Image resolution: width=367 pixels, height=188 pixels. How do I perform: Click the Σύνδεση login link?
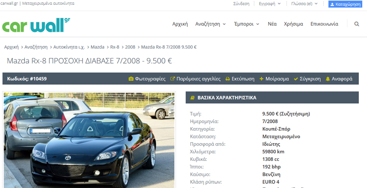241,4
